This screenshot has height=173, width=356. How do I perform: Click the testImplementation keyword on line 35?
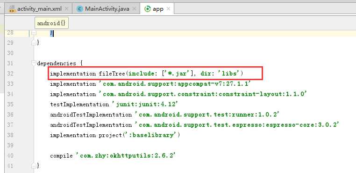[79, 104]
